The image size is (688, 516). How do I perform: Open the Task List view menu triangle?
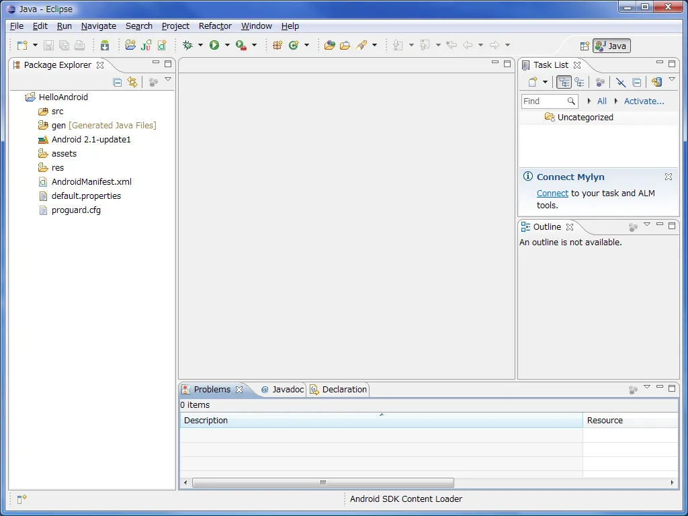672,79
